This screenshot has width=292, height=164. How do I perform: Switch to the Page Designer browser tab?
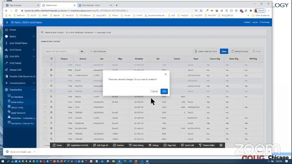22,5
